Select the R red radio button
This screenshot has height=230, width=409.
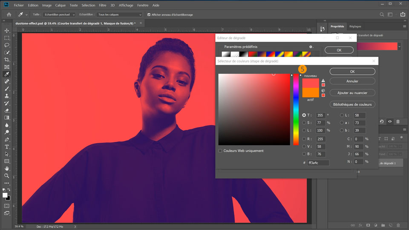(304, 139)
